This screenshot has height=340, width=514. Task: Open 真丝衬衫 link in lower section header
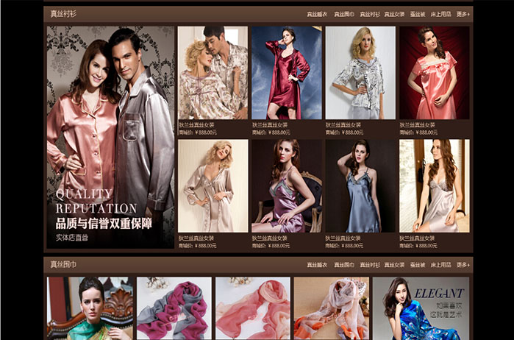370,264
